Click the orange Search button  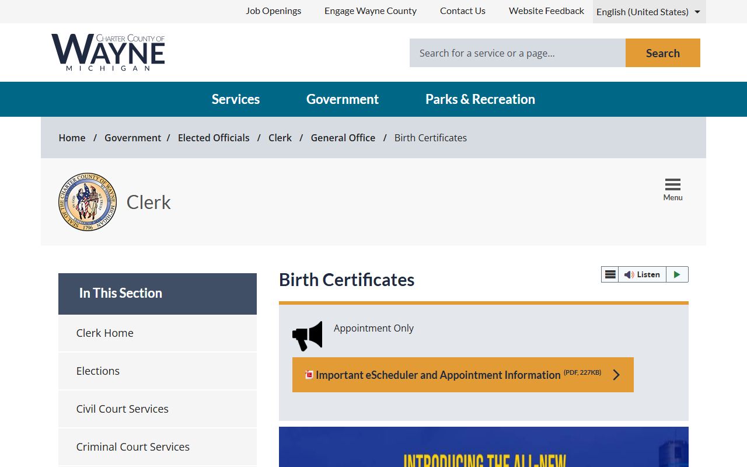[x=663, y=53]
